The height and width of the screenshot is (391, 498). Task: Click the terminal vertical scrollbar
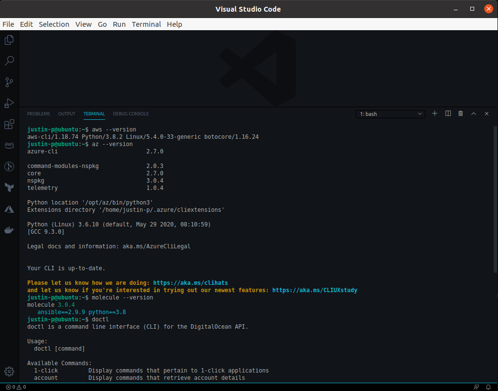pyautogui.click(x=495, y=199)
